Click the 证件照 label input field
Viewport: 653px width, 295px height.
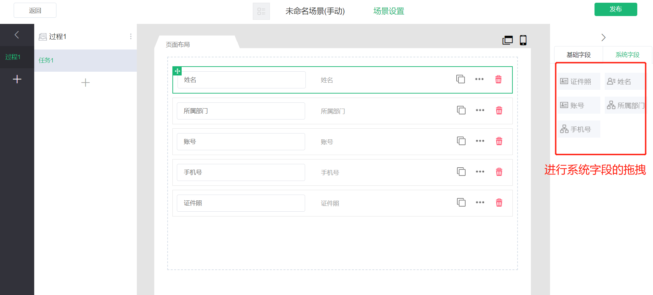click(x=241, y=203)
